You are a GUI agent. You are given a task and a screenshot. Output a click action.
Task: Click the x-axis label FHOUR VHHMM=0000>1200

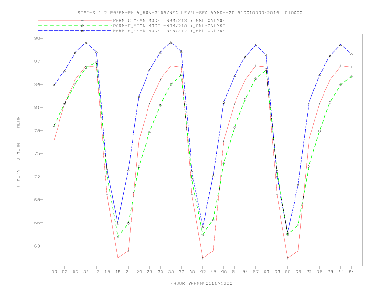coord(201,283)
